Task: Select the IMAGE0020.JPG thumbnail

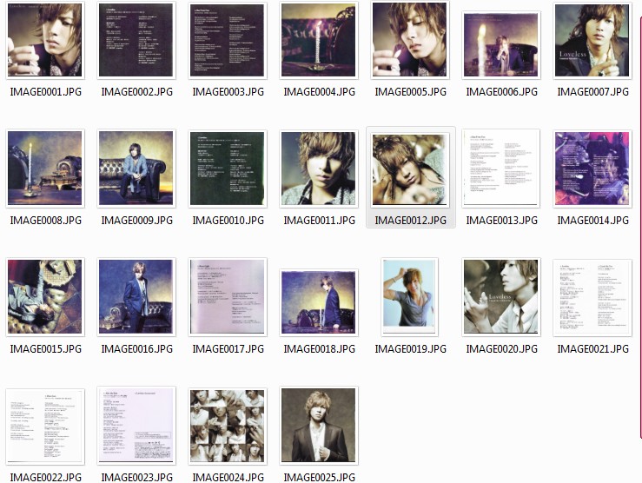Action: 501,297
